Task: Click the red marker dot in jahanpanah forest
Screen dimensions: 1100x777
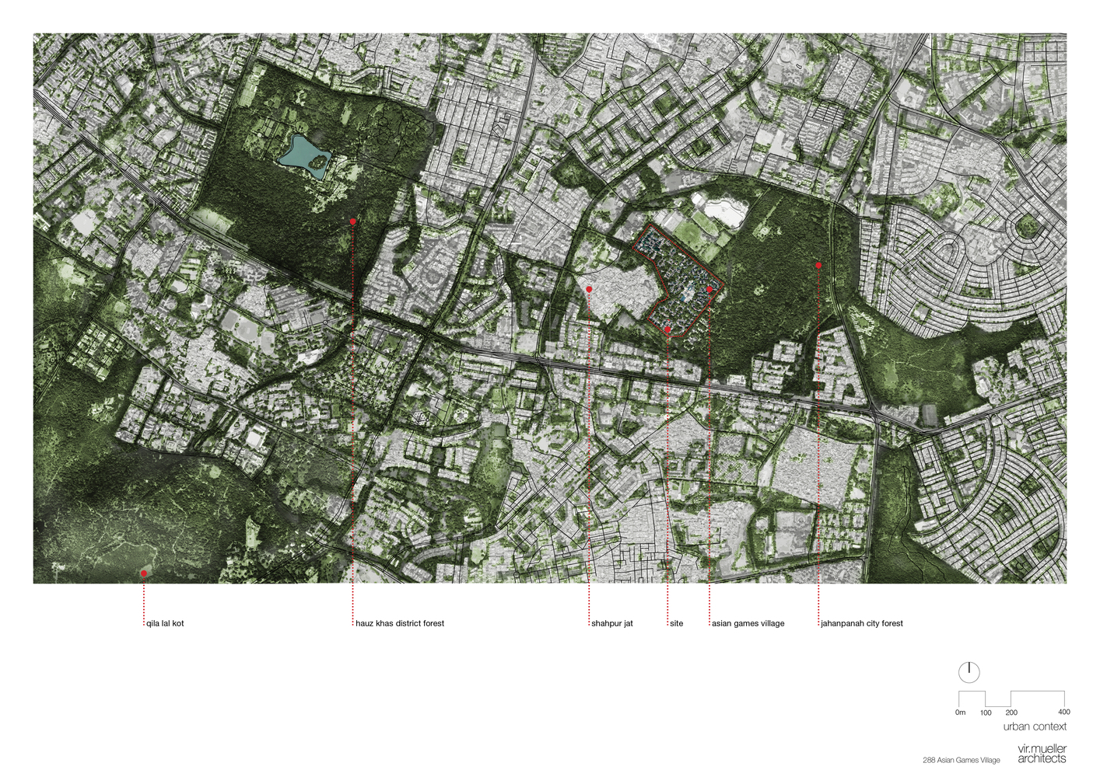Action: (x=818, y=265)
